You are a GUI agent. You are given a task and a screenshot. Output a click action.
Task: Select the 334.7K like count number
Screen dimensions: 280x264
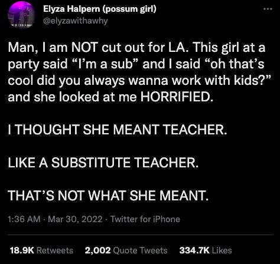tap(194, 250)
